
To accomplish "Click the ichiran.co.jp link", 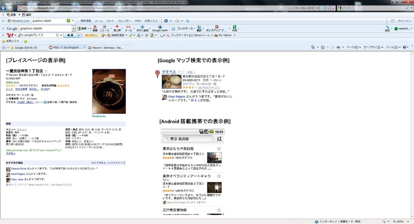I will (13, 82).
